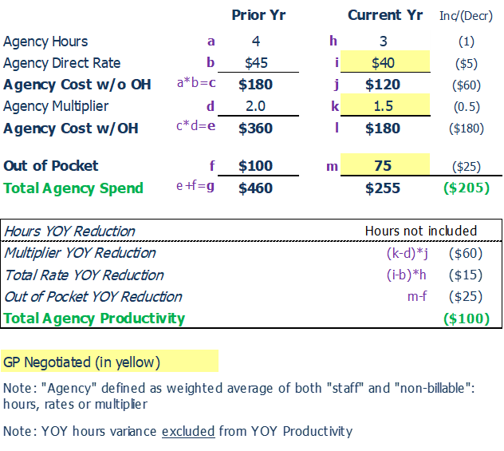Click Prior Yr Agency Direct Rate $45

[x=256, y=63]
